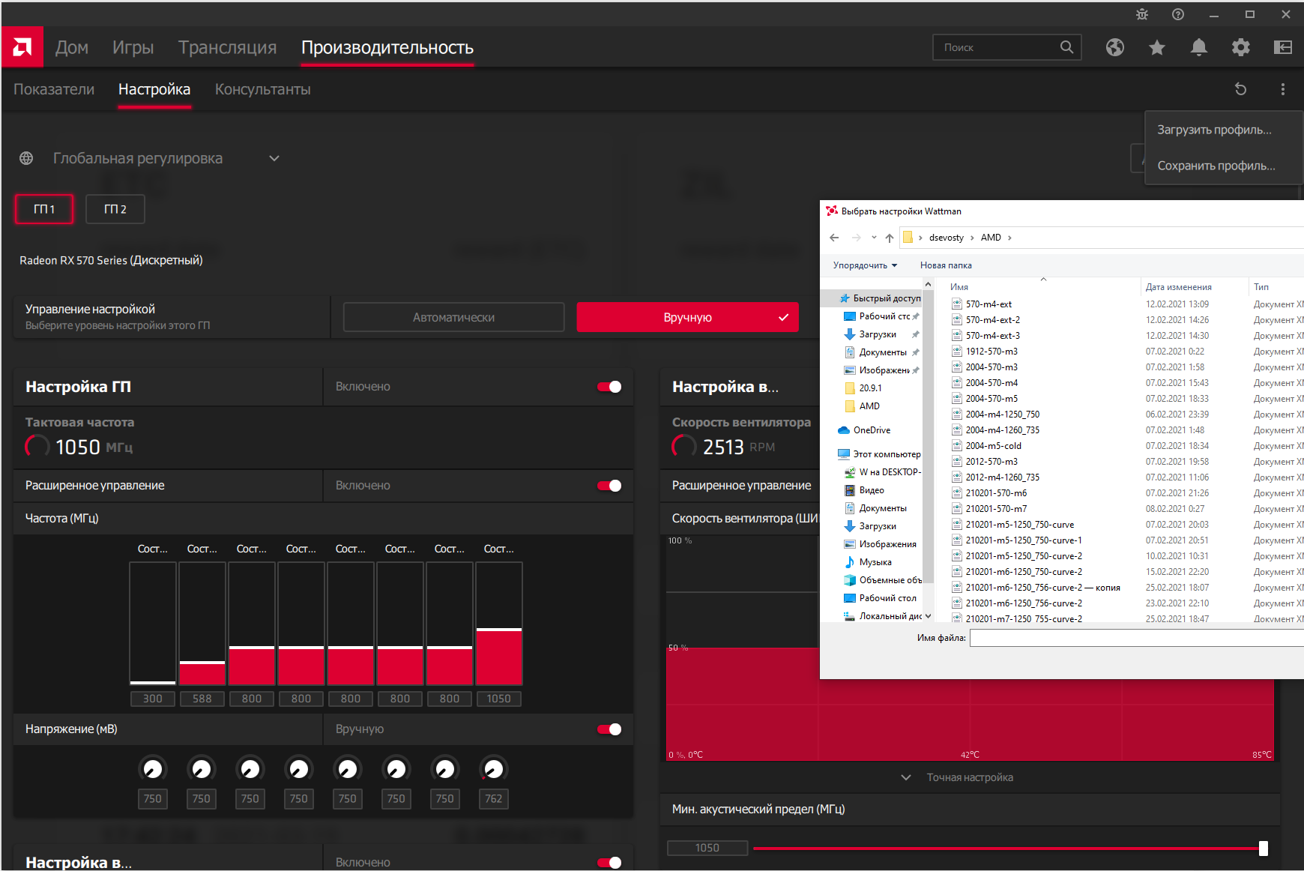Viewport: 1304px width, 871px height.
Task: Click Новая папка in the file dialog
Action: coord(946,265)
